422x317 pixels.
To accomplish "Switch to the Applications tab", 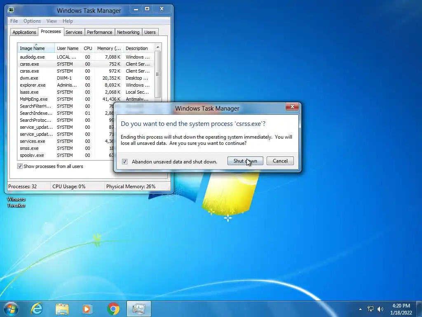I will point(24,32).
